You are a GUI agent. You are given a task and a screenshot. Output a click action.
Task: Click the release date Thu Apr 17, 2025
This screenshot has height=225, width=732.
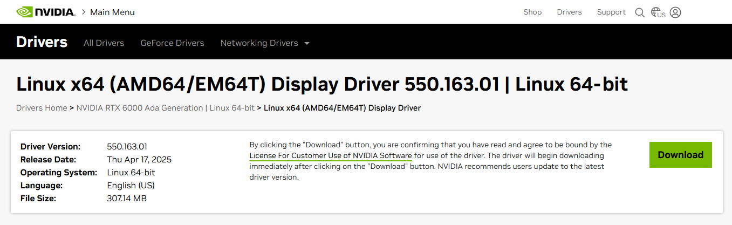tap(139, 160)
